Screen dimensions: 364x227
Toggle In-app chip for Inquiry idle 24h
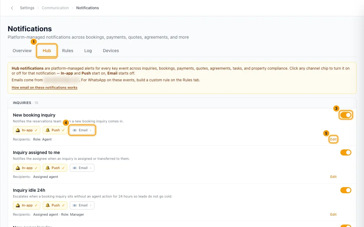(26, 206)
